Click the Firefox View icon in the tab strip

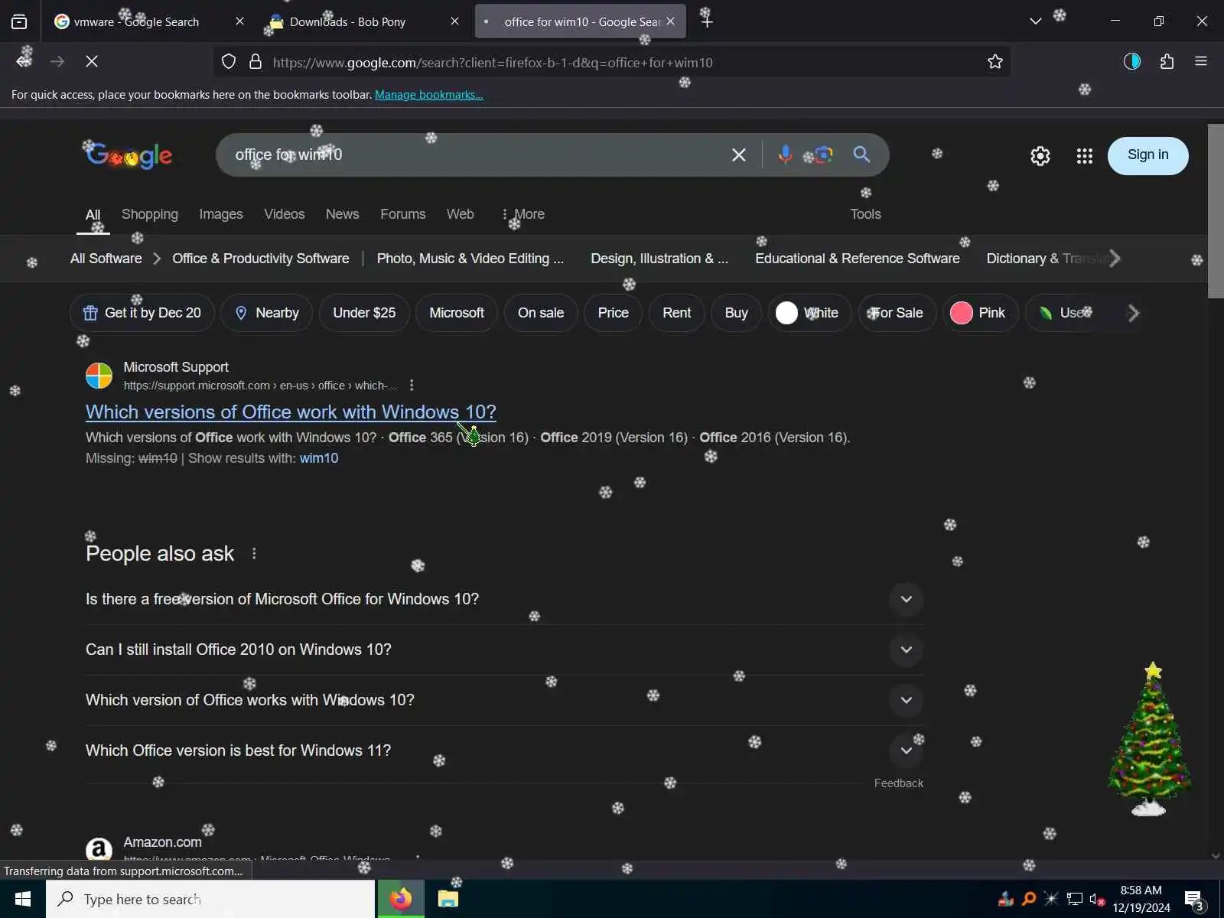[x=19, y=21]
